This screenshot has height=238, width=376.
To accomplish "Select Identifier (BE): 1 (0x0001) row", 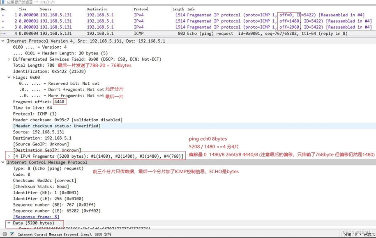I will [46, 193].
